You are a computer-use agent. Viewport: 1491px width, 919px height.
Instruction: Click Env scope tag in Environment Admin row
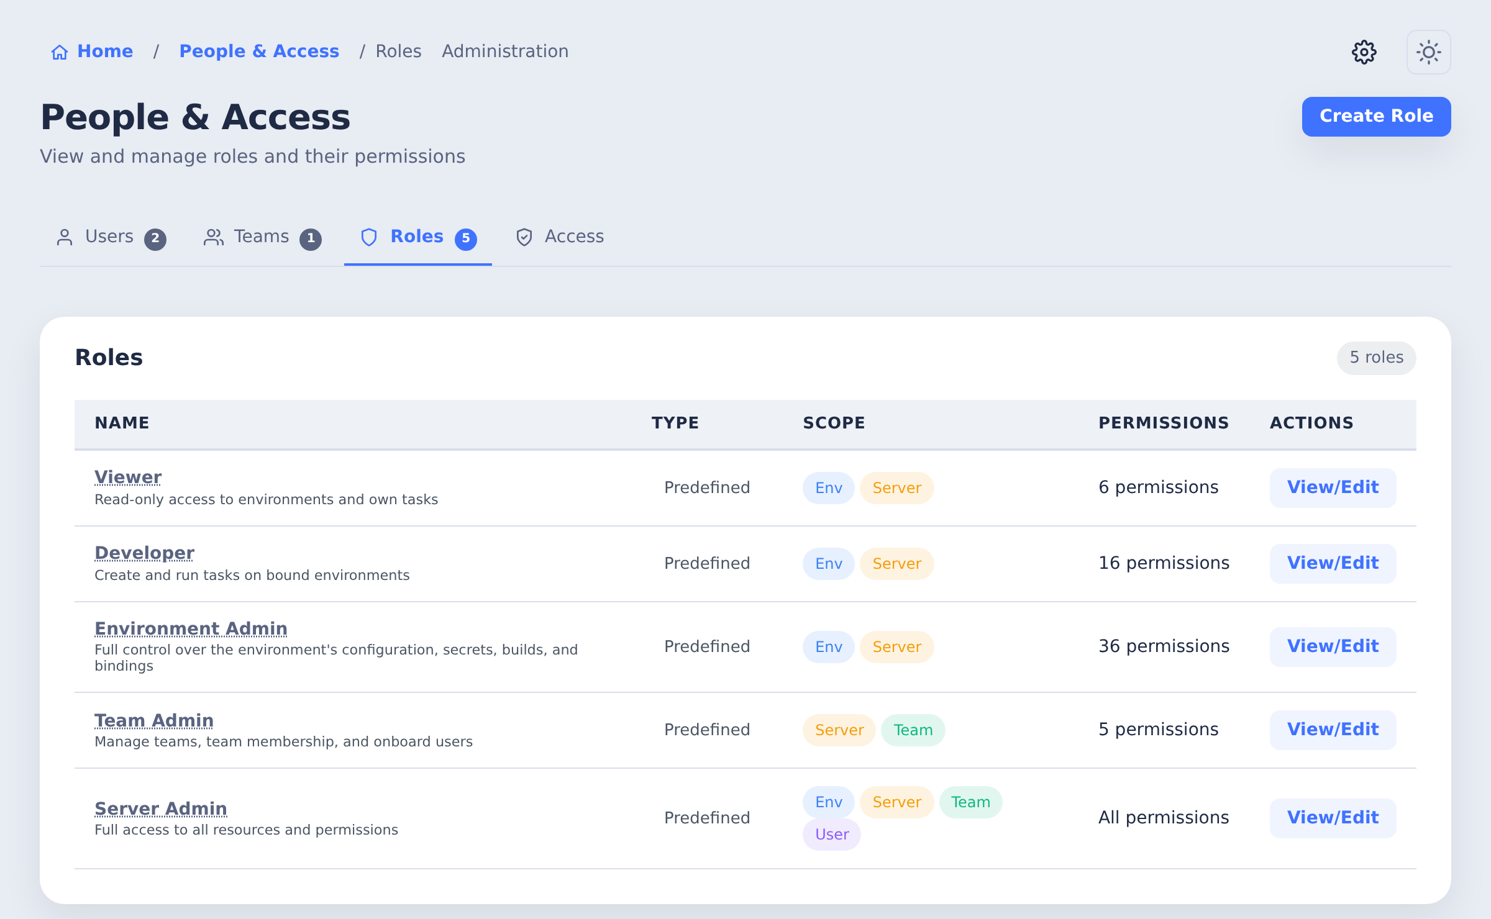pyautogui.click(x=829, y=647)
